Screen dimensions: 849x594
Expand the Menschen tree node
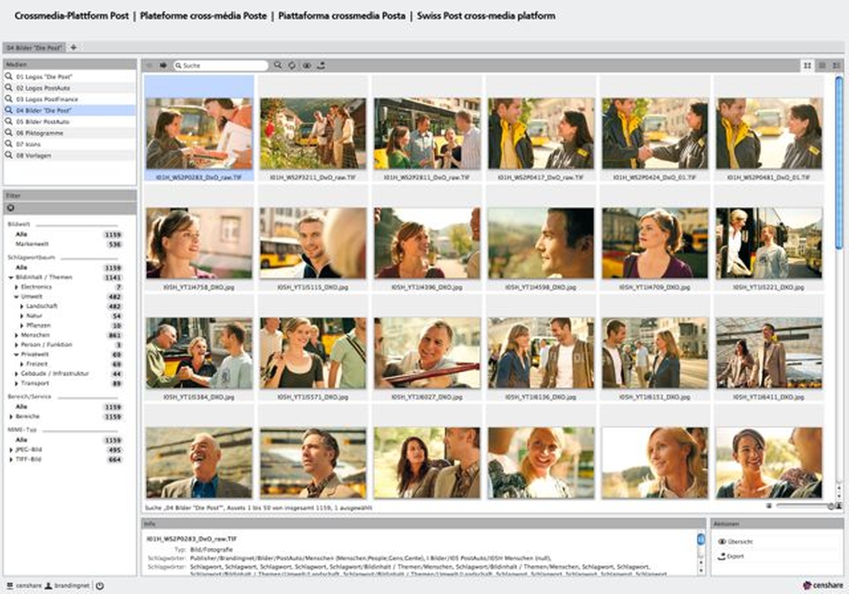coord(16,335)
